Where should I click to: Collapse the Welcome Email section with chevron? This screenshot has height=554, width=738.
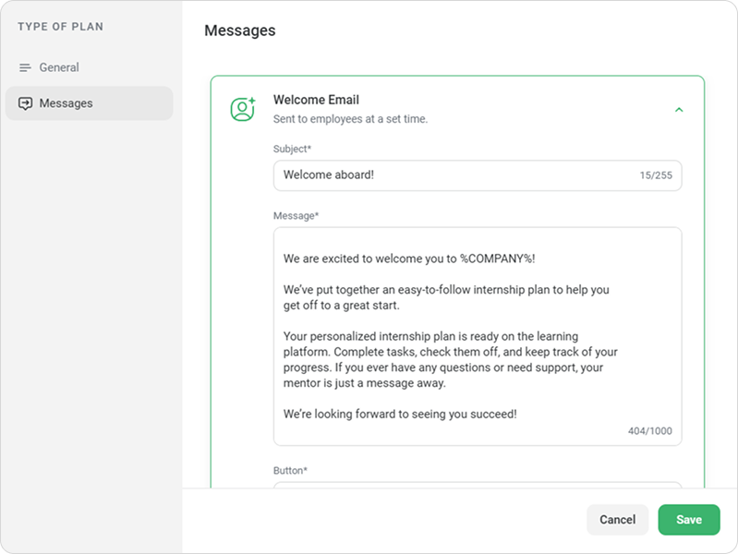click(679, 110)
